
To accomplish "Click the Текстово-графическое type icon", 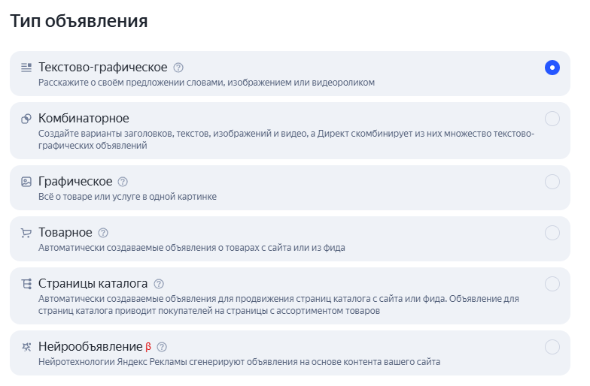I will (26, 68).
